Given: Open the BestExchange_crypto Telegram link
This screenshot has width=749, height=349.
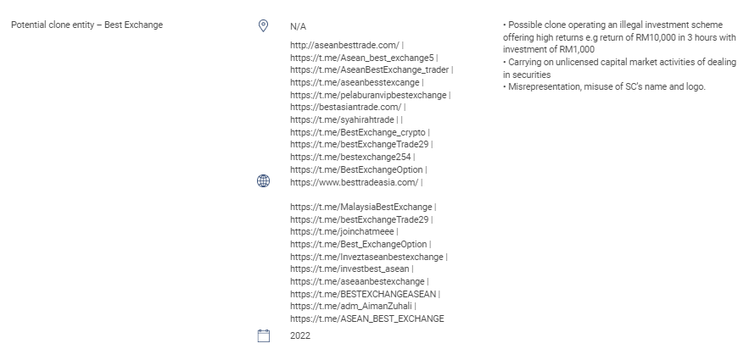Looking at the screenshot, I should click(359, 132).
